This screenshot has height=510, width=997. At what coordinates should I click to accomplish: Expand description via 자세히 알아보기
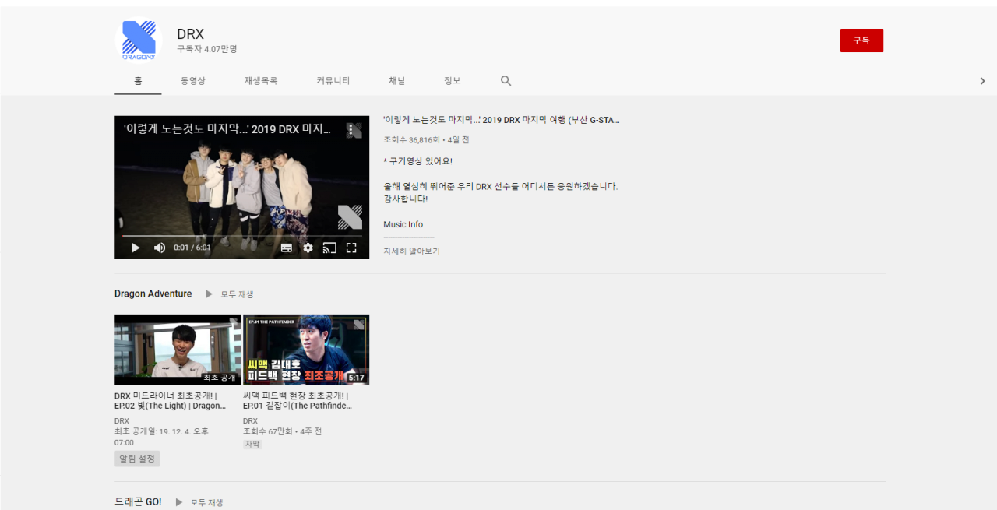[x=411, y=251]
